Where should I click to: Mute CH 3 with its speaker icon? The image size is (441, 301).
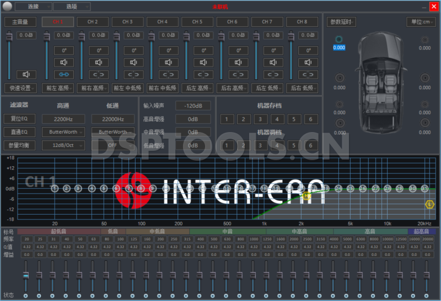tap(133, 62)
